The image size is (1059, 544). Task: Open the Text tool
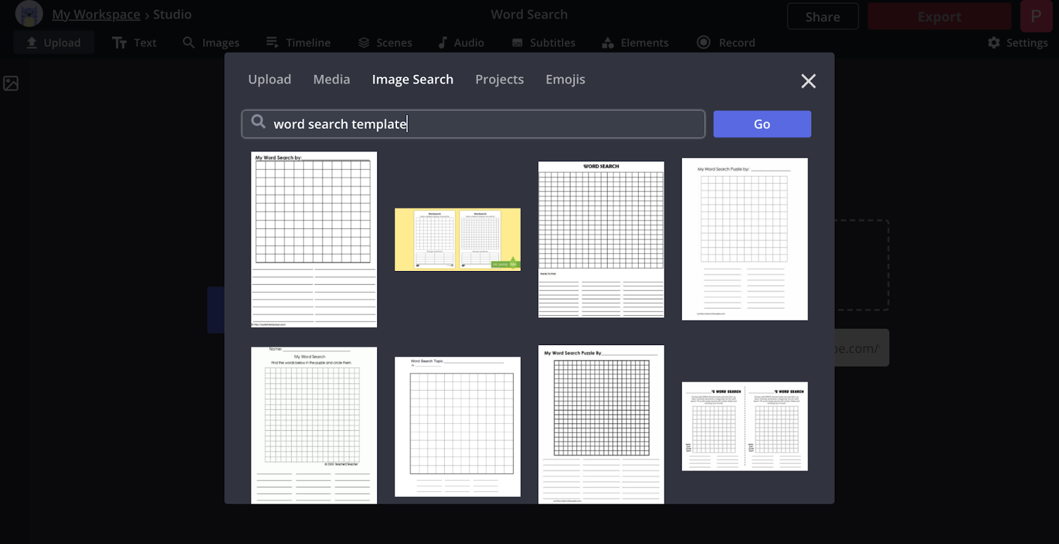point(134,43)
